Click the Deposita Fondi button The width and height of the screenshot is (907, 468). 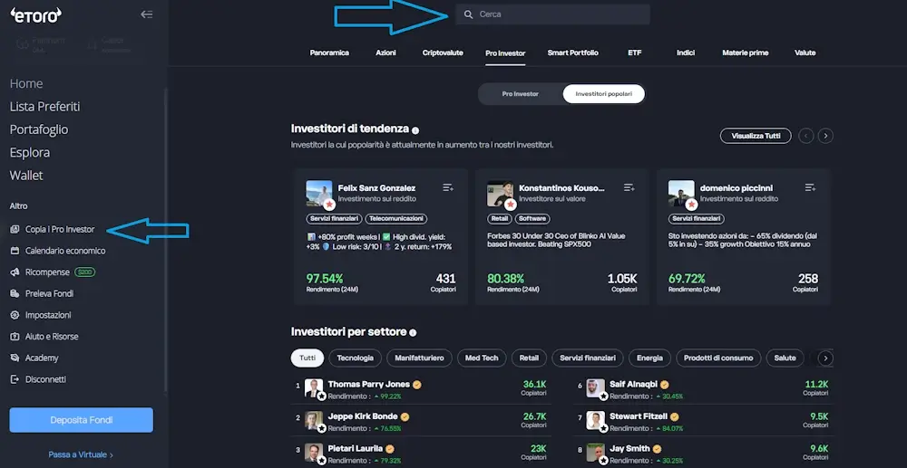(x=81, y=420)
